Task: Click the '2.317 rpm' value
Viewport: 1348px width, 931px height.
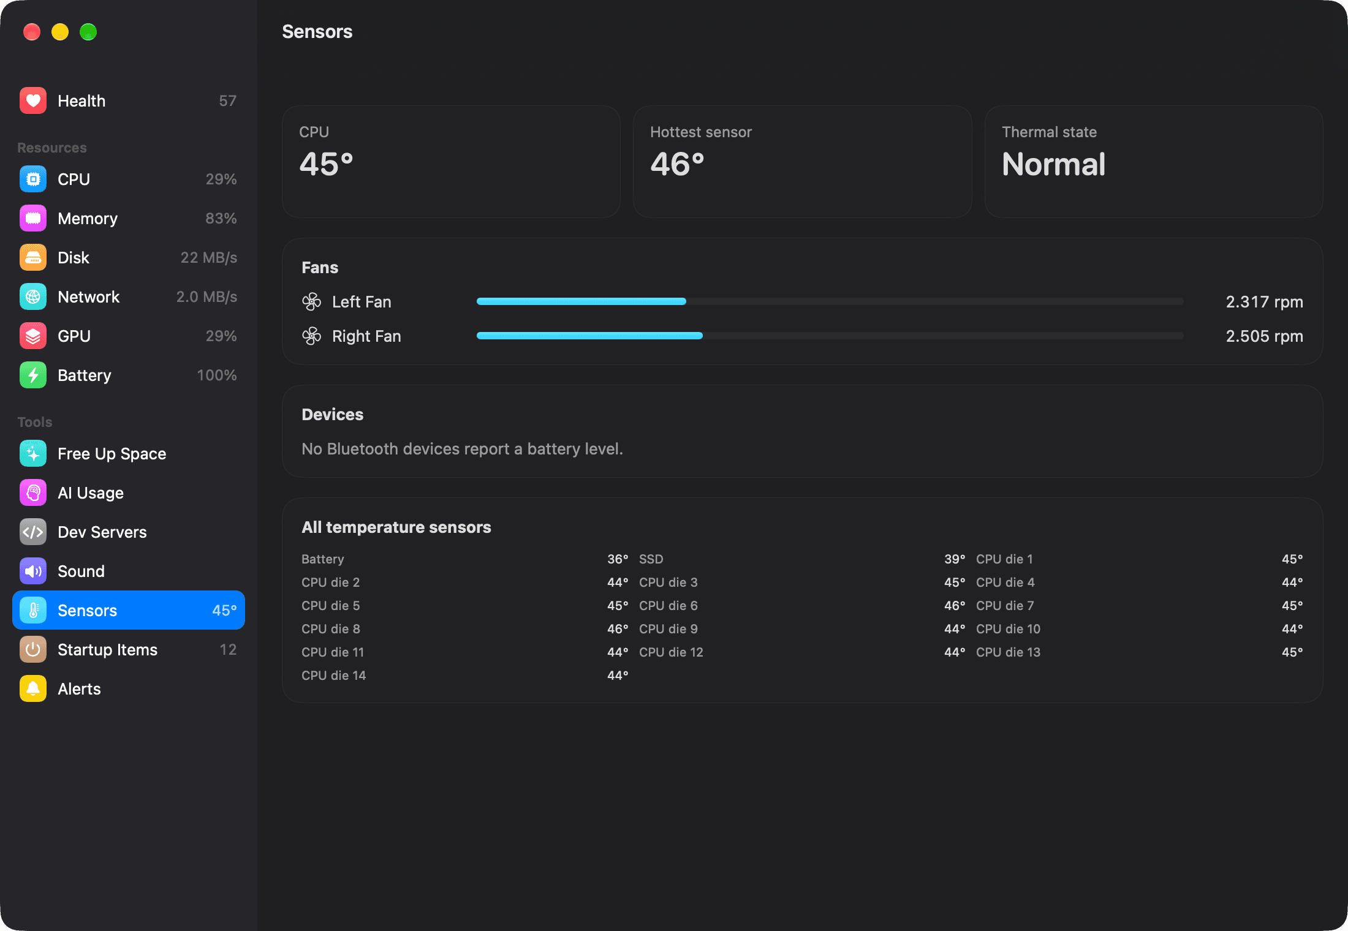Action: [1264, 302]
